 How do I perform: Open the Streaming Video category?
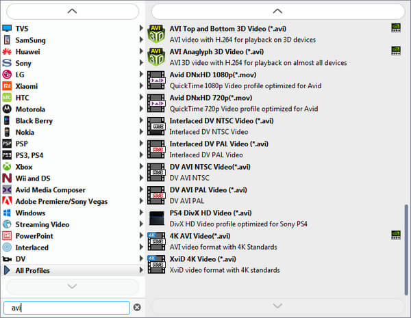click(73, 224)
